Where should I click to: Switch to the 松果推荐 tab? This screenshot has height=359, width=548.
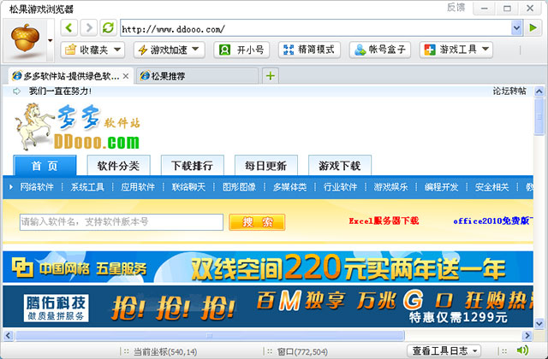[x=197, y=76]
